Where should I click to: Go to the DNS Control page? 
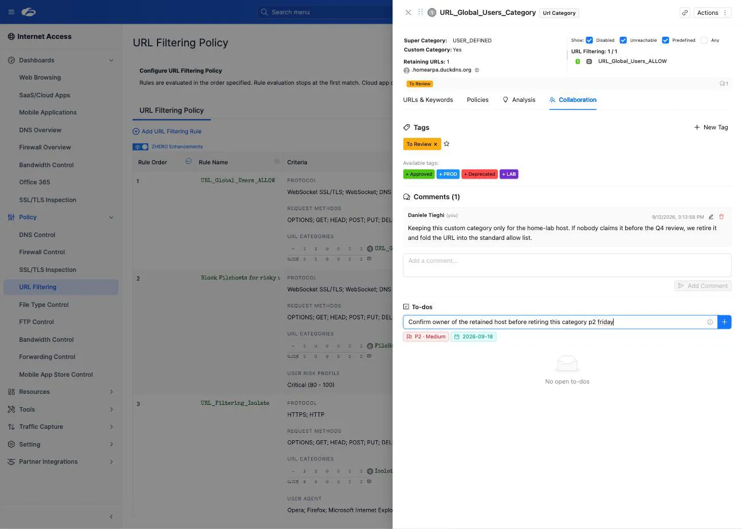tap(37, 235)
